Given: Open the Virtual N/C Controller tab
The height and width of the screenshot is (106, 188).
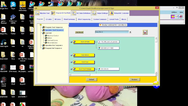Looking at the screenshot, I should click(119, 13).
